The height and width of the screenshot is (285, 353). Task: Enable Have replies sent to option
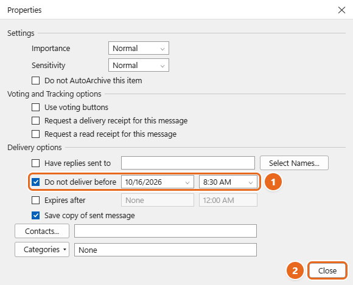tap(35, 163)
